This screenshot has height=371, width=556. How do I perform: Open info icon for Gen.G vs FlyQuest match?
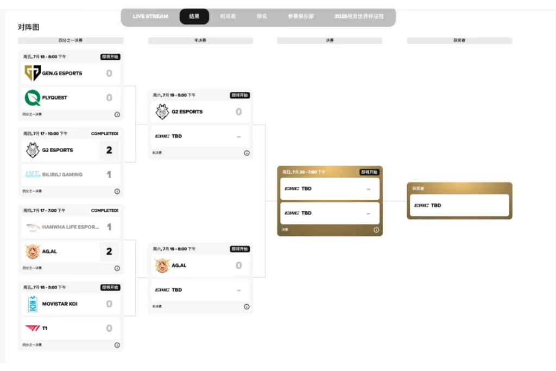(117, 115)
